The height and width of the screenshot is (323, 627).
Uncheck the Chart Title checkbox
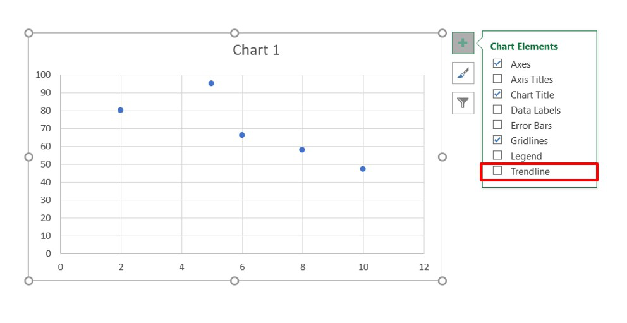[x=497, y=94]
